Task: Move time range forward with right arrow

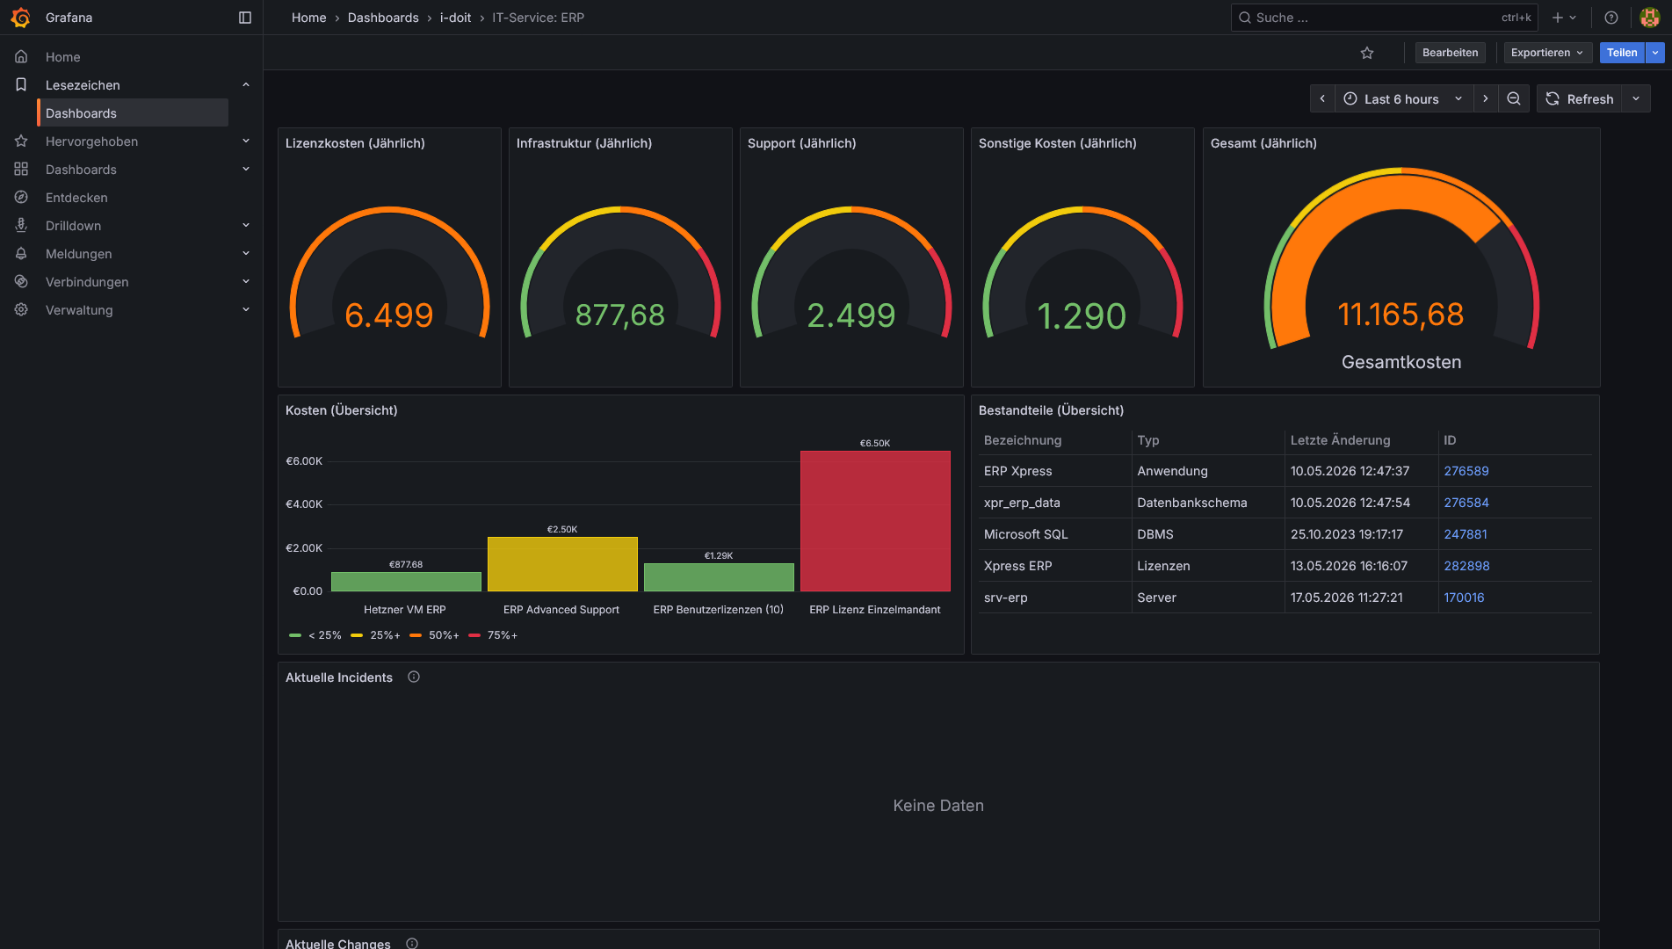Action: [x=1486, y=98]
